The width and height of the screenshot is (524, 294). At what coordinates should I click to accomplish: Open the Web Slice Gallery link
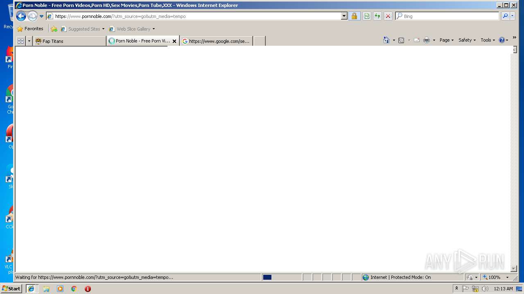130,29
